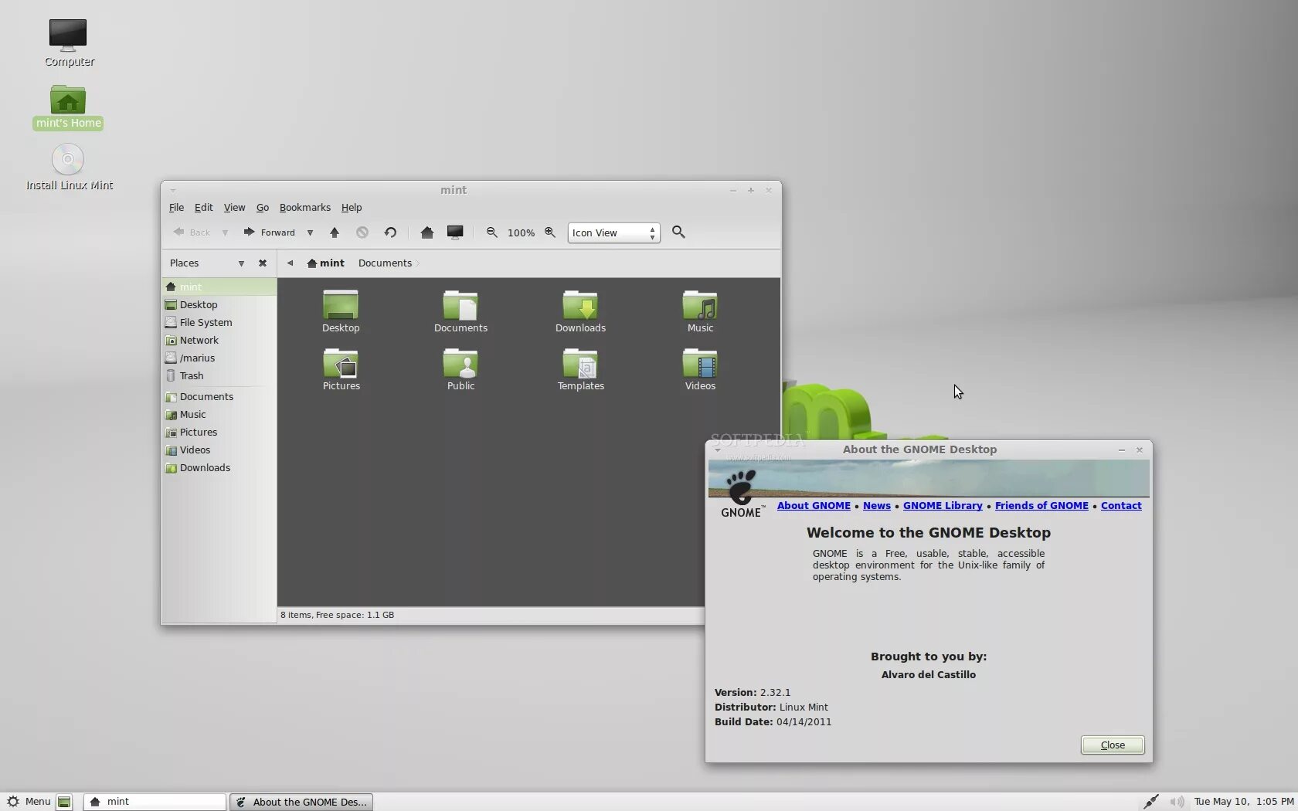
Task: Open the News link
Action: pos(877,506)
